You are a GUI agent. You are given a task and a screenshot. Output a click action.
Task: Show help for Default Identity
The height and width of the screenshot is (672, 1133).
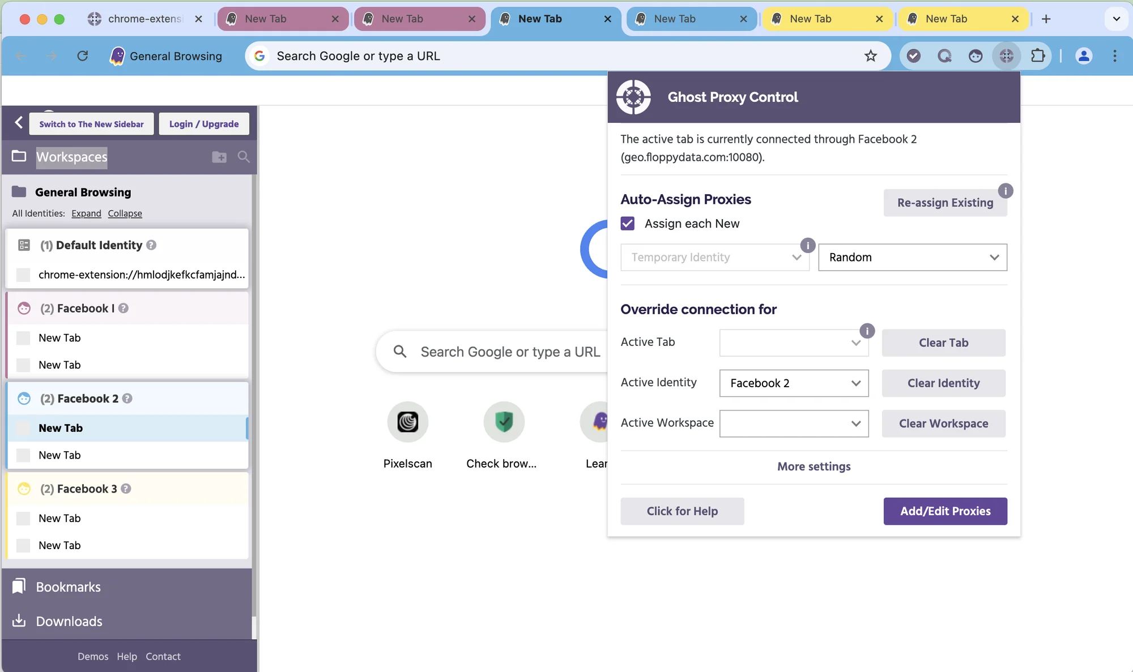click(x=151, y=245)
